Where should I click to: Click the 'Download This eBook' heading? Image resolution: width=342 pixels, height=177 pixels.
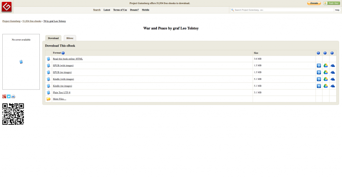point(60,46)
